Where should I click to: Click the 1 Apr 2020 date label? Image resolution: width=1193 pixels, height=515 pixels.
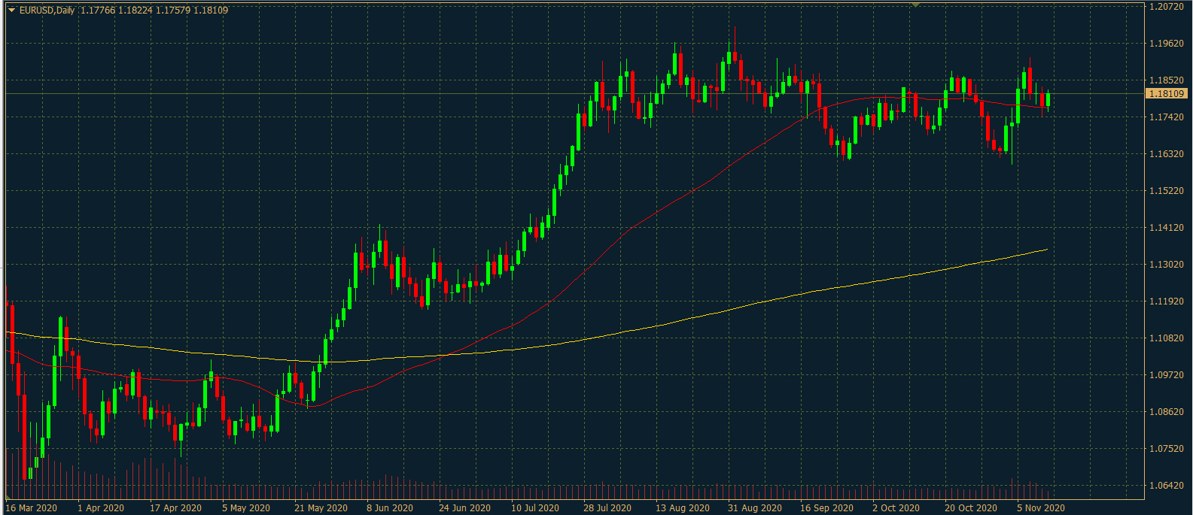pos(101,508)
